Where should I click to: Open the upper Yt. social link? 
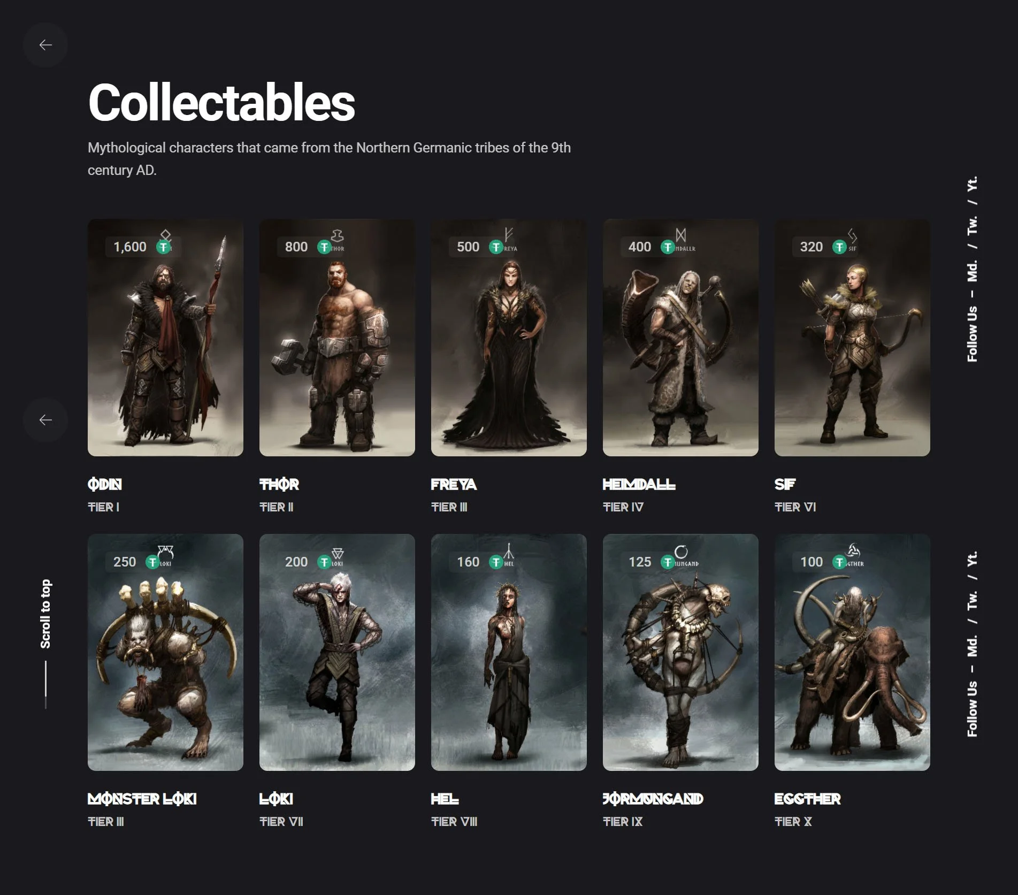click(972, 183)
